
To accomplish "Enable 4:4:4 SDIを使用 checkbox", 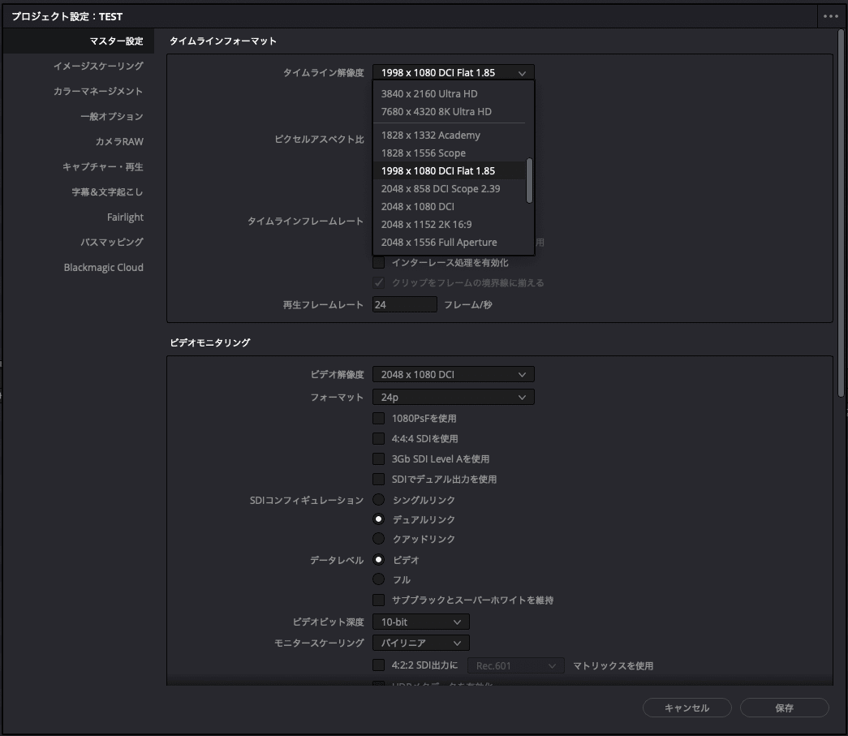I will (x=379, y=438).
